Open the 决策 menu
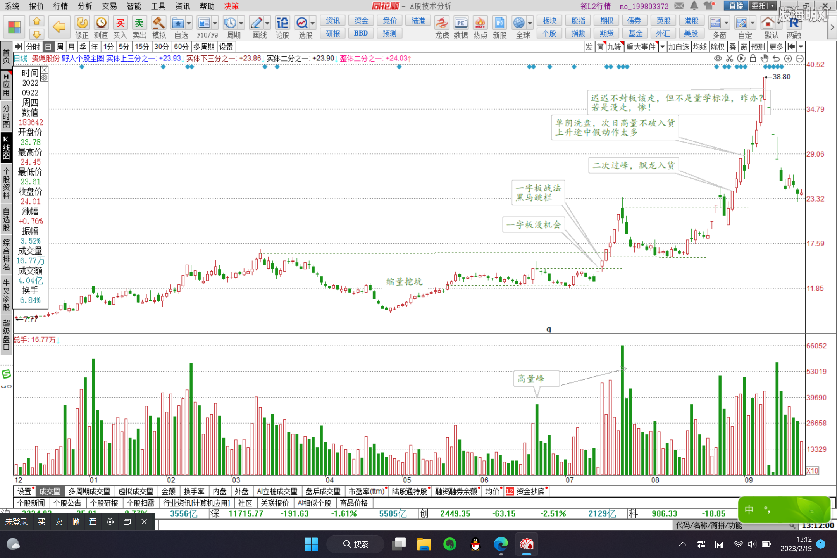This screenshot has width=837, height=558. coord(231,6)
